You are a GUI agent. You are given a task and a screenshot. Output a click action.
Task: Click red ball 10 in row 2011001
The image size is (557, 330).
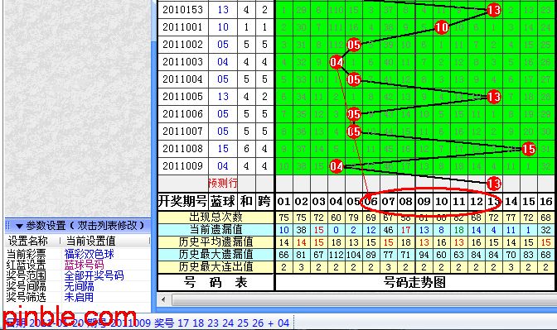tap(441, 27)
